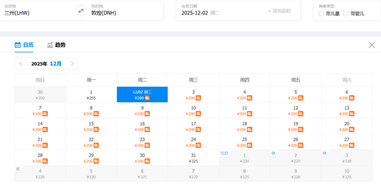Select December 25 with ¥200 fare
The width and height of the screenshot is (381, 189).
[x=244, y=142]
